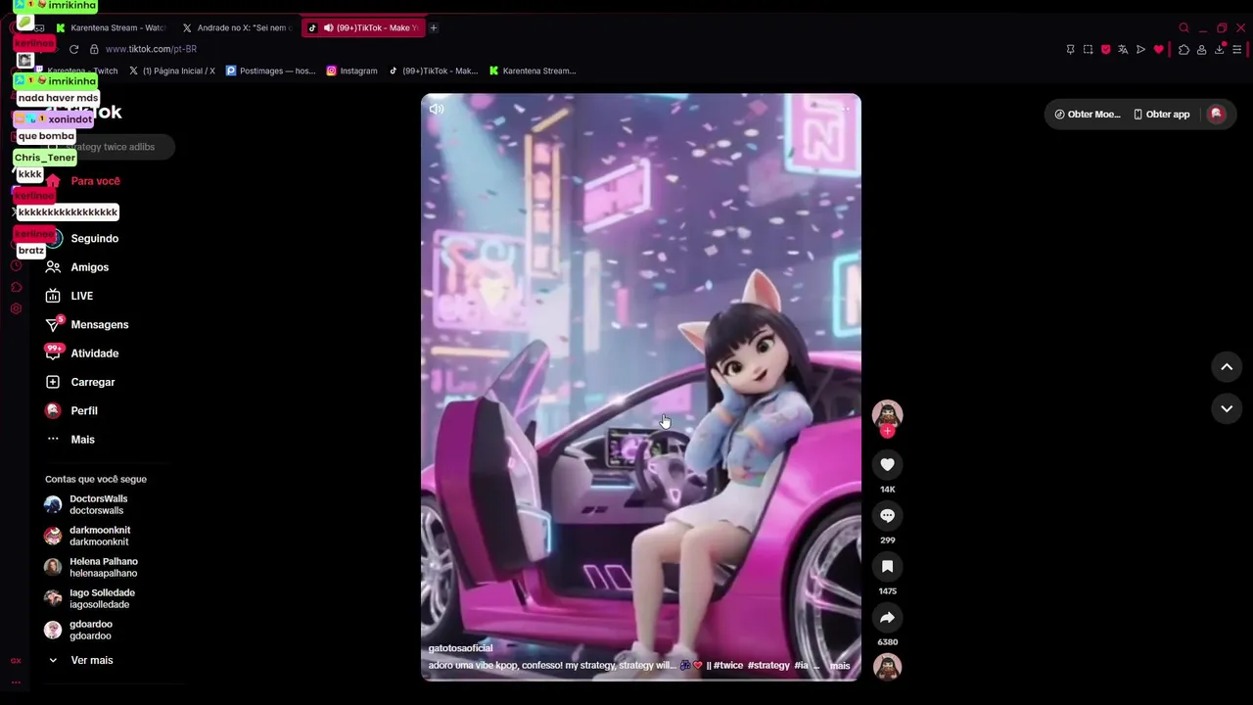The width and height of the screenshot is (1253, 705).
Task: Click the bookmark heart in address bar
Action: point(1158,49)
